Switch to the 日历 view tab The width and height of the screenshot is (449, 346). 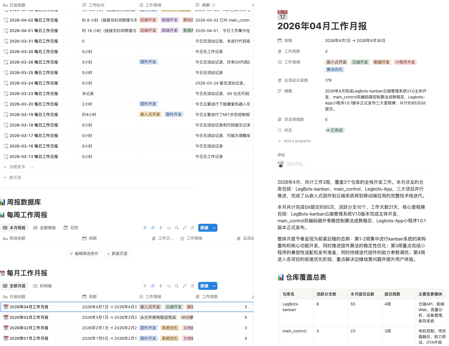[71, 228]
